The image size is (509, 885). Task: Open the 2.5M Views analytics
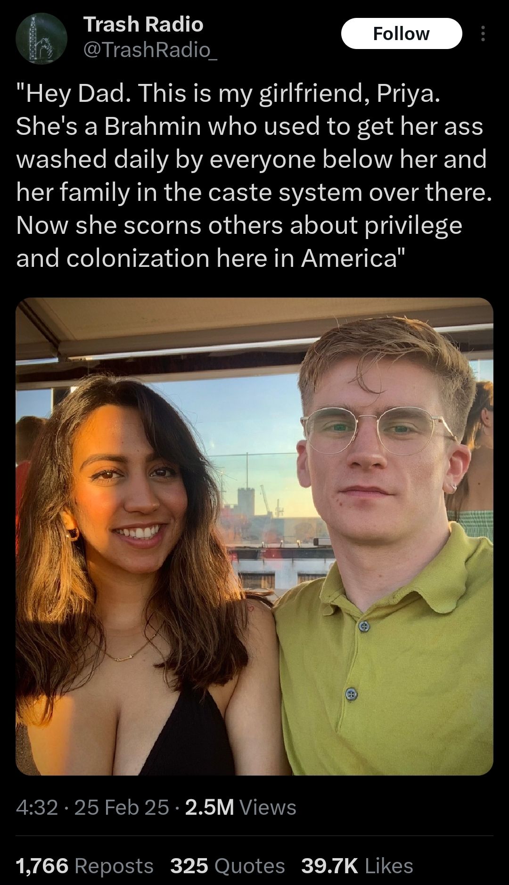pyautogui.click(x=241, y=807)
